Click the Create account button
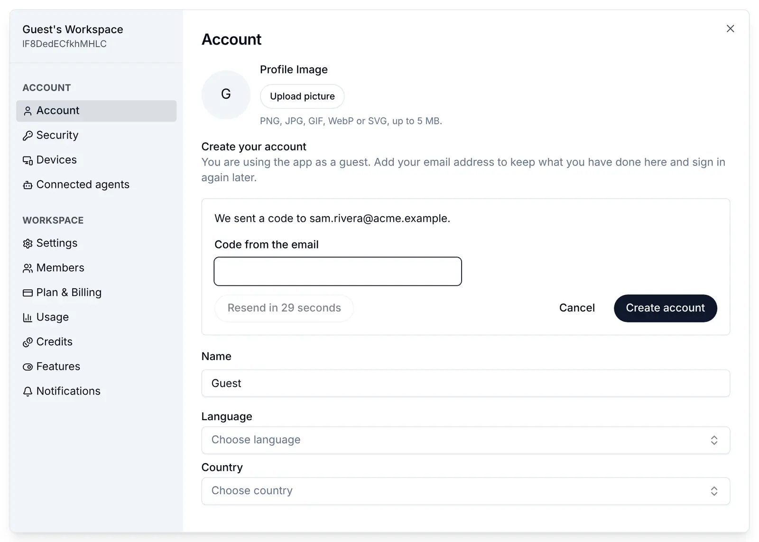Screen dimensions: 759x542 click(665, 308)
